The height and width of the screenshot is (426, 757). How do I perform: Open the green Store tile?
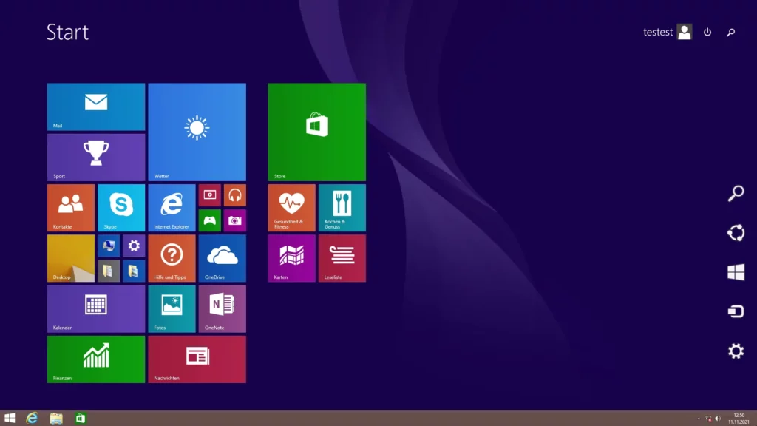tap(316, 131)
